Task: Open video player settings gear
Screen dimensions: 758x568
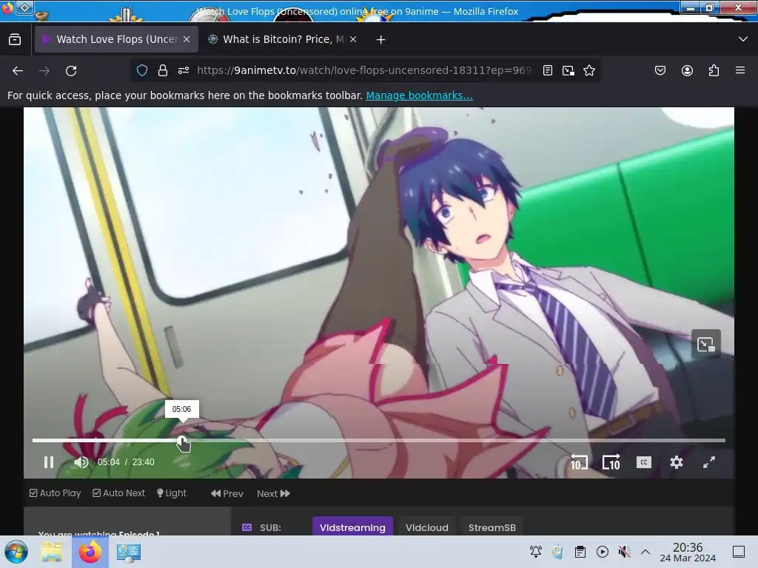Action: pos(677,462)
